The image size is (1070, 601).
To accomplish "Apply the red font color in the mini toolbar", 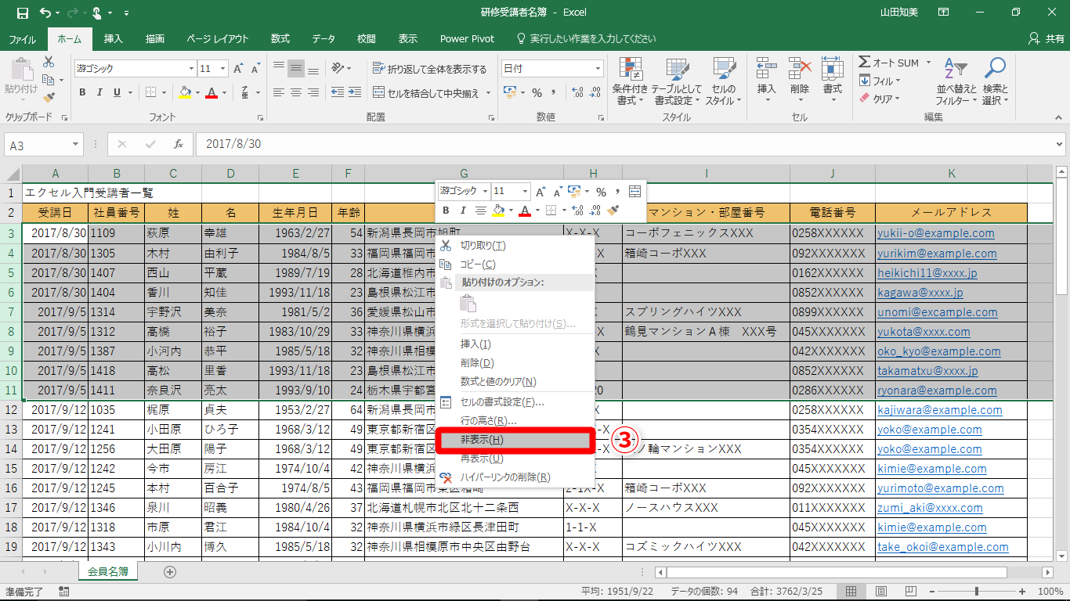I will click(x=525, y=211).
